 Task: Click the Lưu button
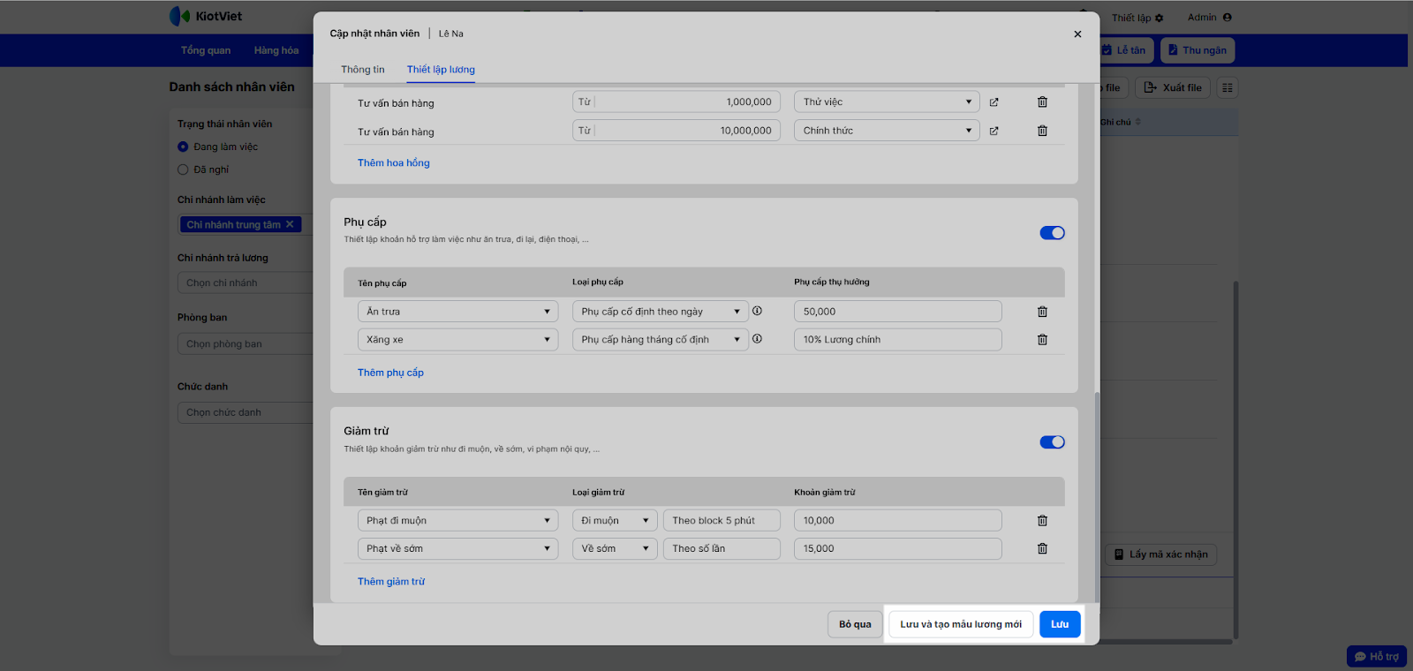point(1060,624)
